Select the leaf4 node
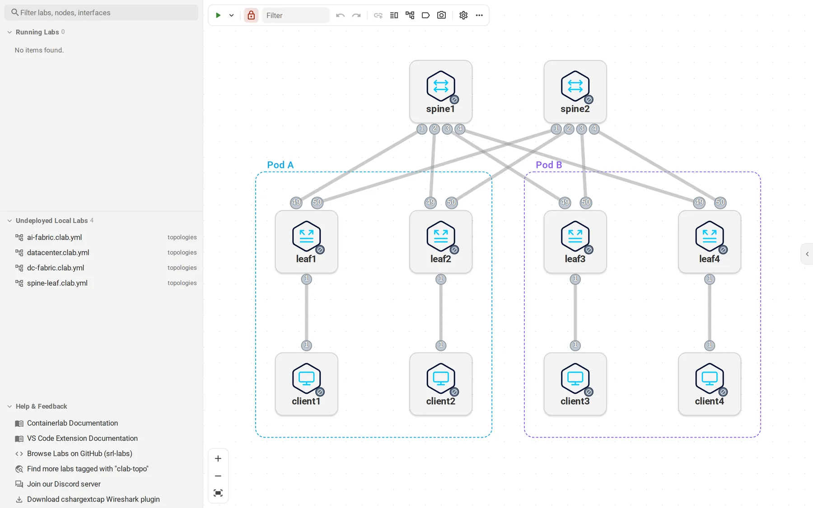Viewport: 813px width, 508px height. 710,242
